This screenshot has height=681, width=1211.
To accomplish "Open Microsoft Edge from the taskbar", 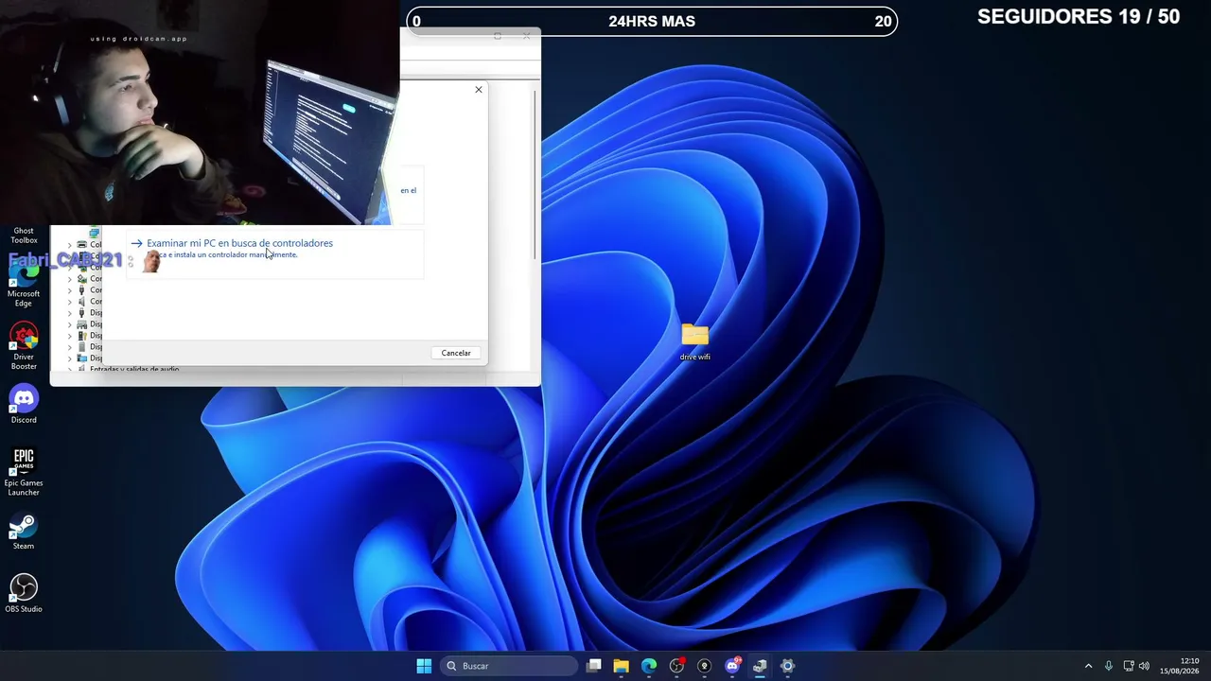I will [x=649, y=666].
